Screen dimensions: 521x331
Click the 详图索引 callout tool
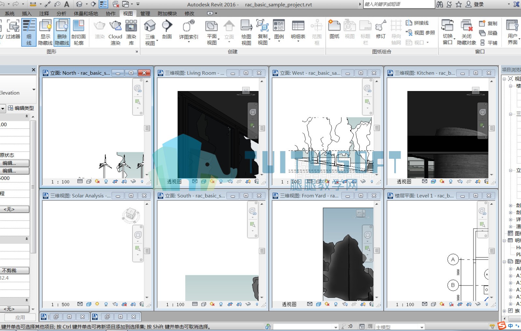189,31
